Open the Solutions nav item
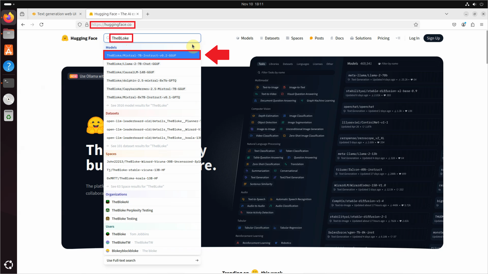488x274 pixels. [x=361, y=38]
